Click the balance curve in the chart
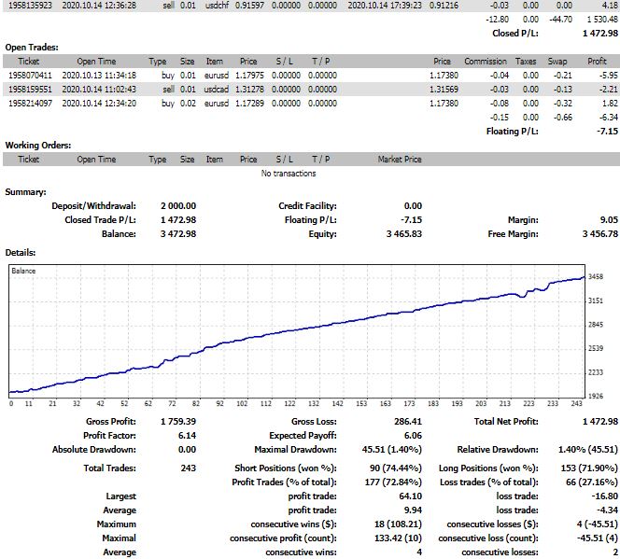Viewport: 620px width, 559px height. click(x=297, y=329)
